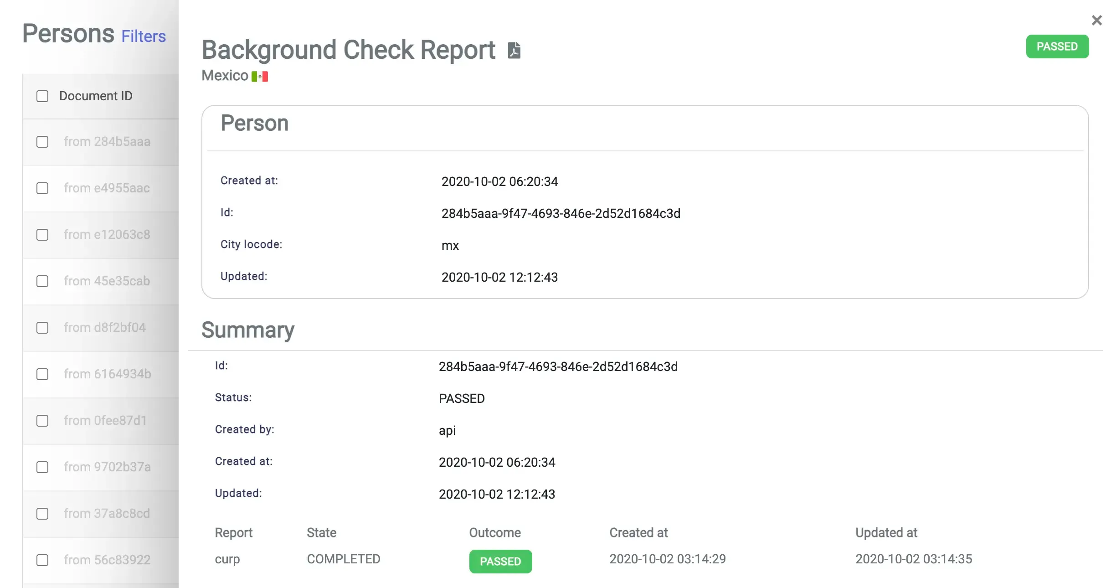Screen dimensions: 1111x588
Task: Check the row from 56c83922
Action: 42,560
